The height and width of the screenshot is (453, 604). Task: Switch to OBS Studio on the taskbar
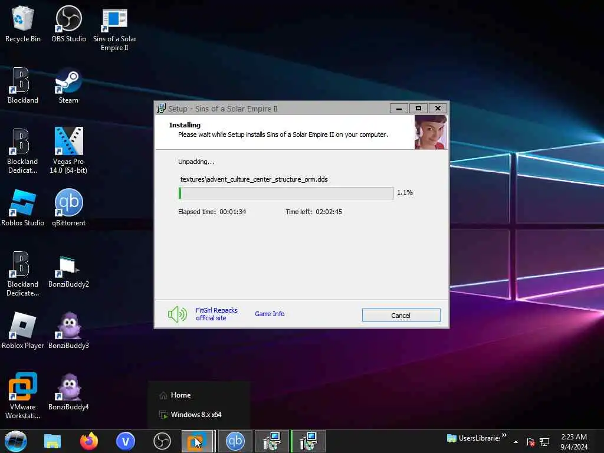pos(162,441)
